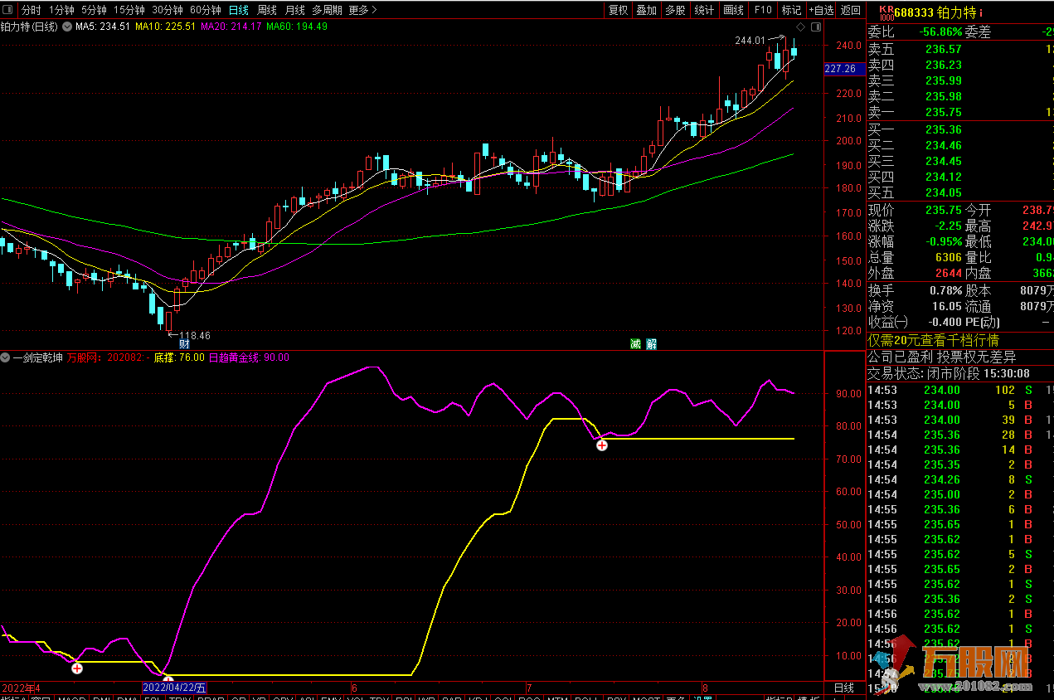The height and width of the screenshot is (700, 1054).
Task: Click the 底撑: 76.00 indicator label
Action: [179, 357]
